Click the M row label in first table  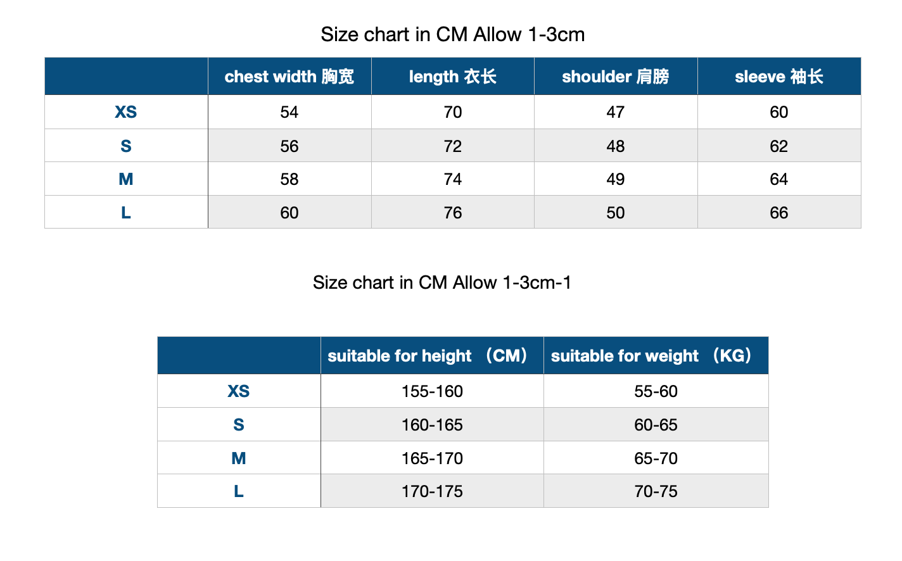point(126,179)
